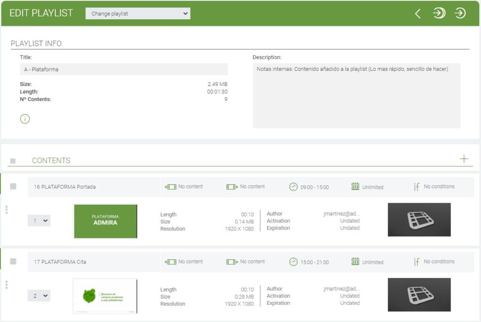This screenshot has width=481, height=322.
Task: Click calendar Unlimited icon for 17 PLATAFORMA Cita
Action: [355, 261]
